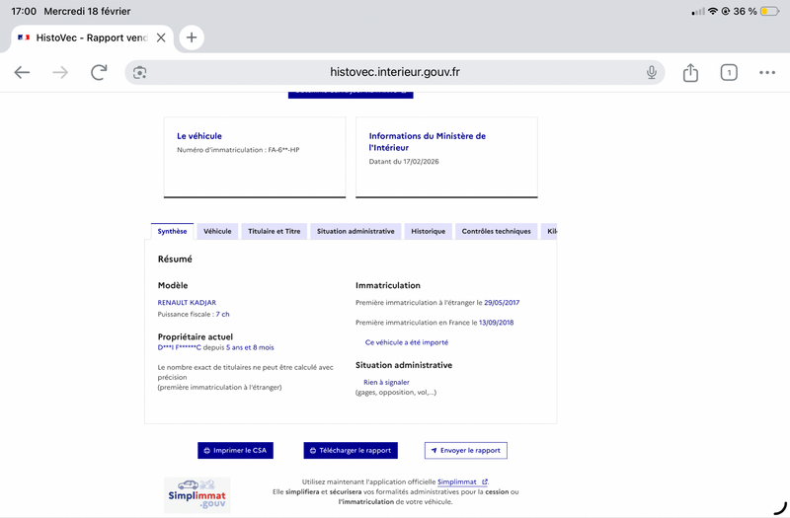Switch to the Véhicule tab
Screen dimensions: 790x518
click(217, 231)
